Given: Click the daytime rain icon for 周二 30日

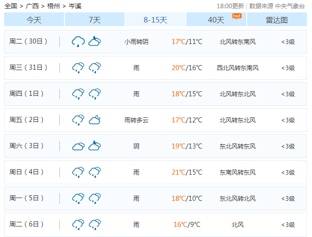Looking at the screenshot, I should (x=78, y=42).
